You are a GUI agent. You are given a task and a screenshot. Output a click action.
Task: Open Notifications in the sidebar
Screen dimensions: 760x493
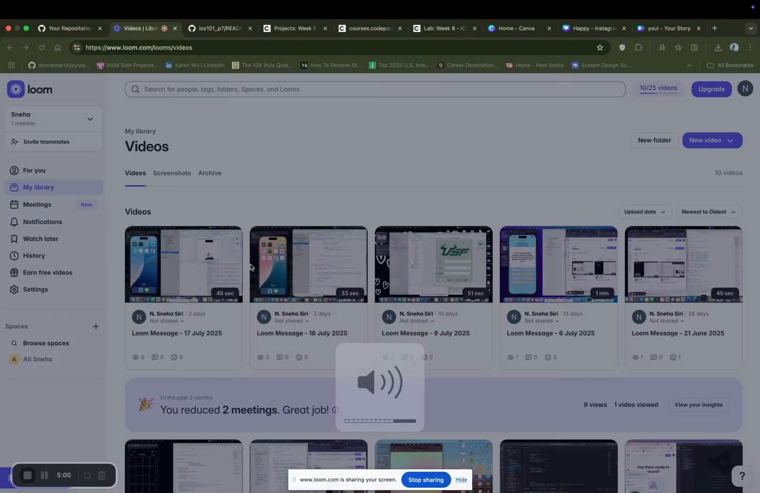pyautogui.click(x=54, y=222)
